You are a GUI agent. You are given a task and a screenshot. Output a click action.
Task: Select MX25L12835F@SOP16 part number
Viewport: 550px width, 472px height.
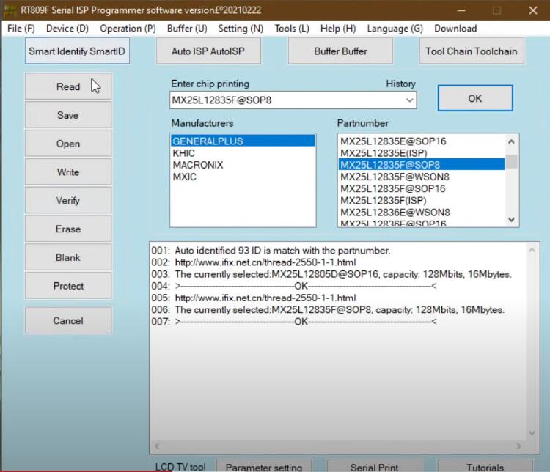coord(422,188)
